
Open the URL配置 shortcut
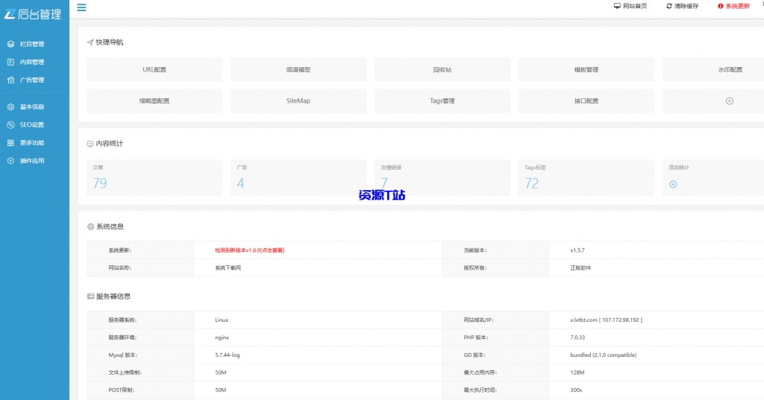tap(154, 69)
